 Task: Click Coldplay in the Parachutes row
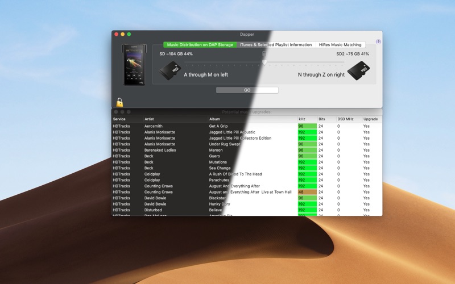click(x=152, y=180)
